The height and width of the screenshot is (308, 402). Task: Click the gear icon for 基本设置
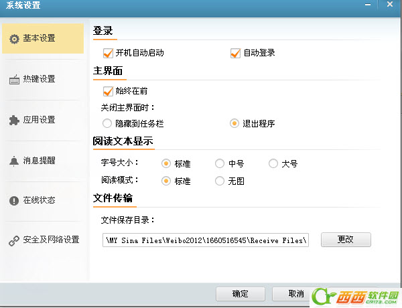tap(14, 39)
